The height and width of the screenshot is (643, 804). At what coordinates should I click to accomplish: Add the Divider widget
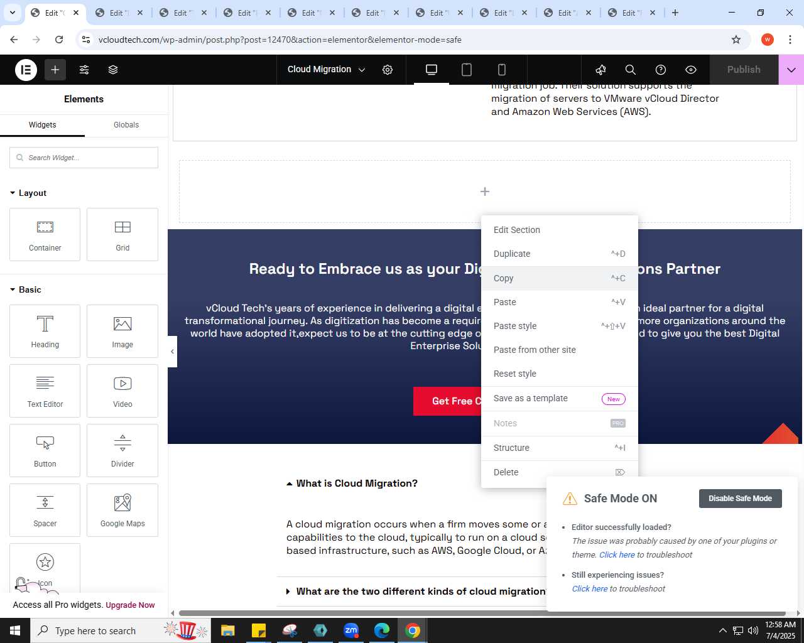122,450
